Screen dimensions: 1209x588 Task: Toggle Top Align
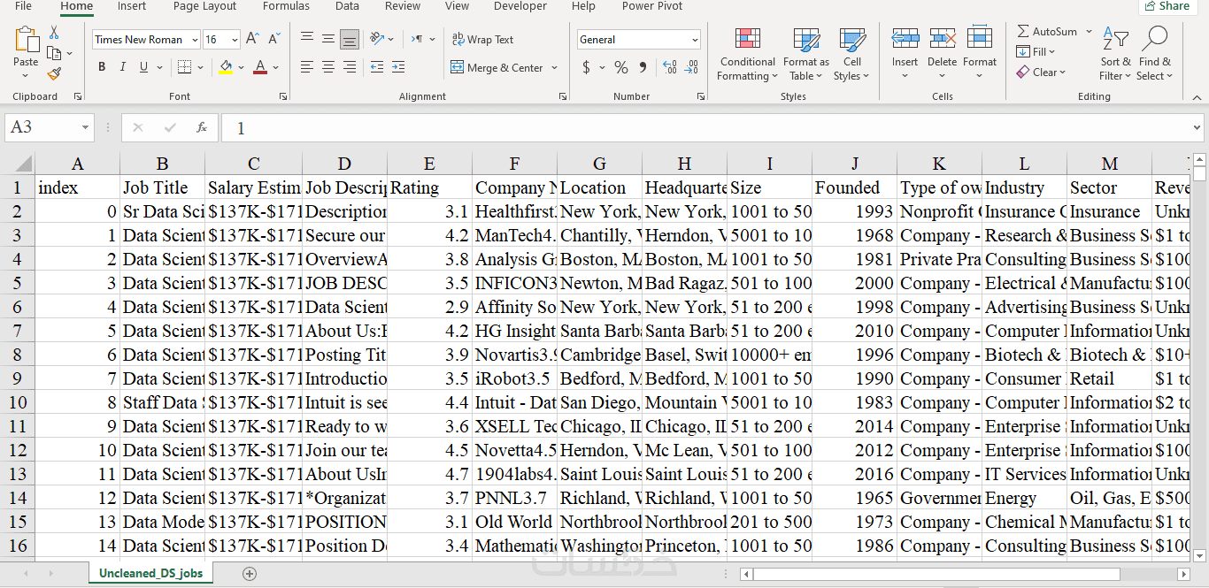click(x=307, y=39)
